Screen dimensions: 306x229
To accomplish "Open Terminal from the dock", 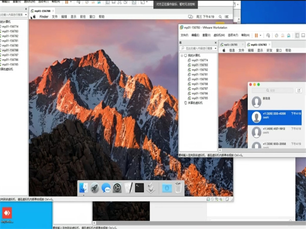I will [139, 188].
